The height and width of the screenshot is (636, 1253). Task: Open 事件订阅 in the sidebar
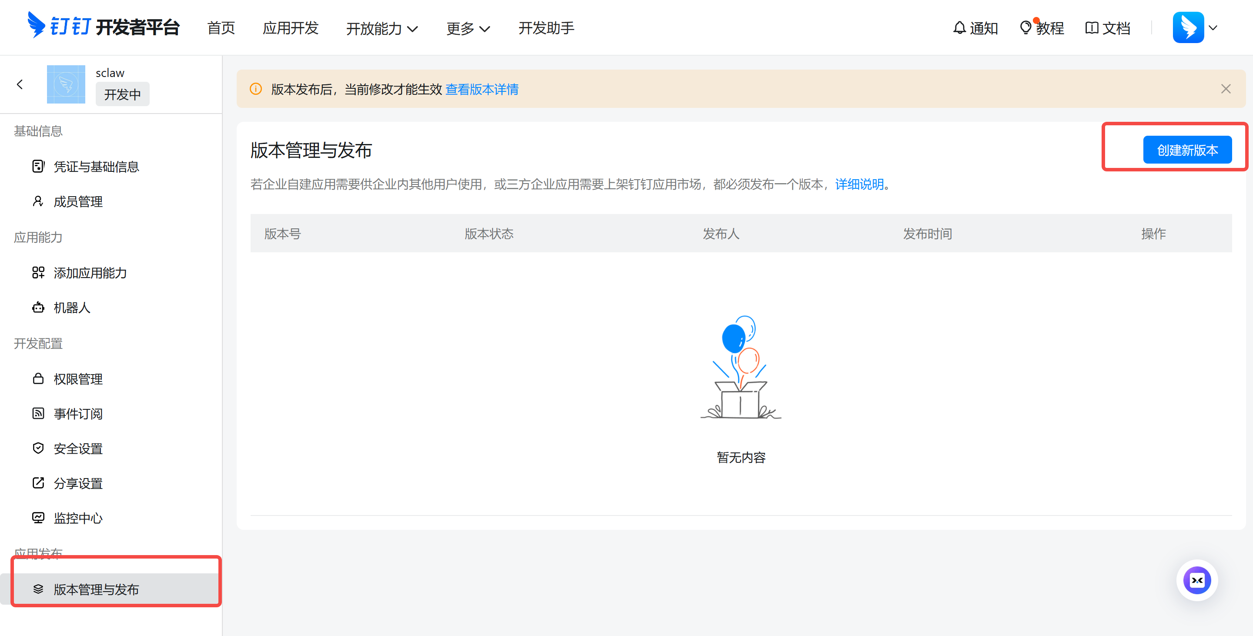point(78,413)
